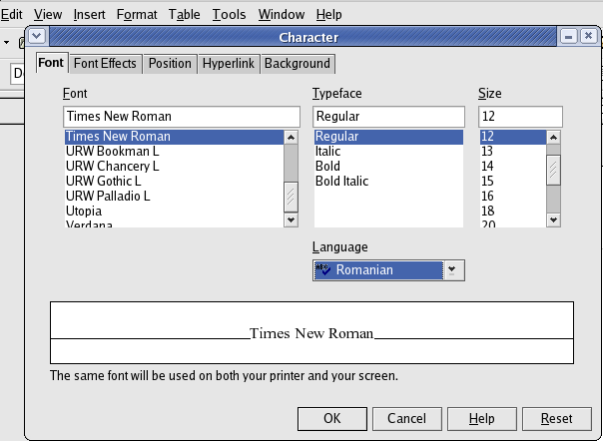Select size 18 in list

[x=513, y=212]
